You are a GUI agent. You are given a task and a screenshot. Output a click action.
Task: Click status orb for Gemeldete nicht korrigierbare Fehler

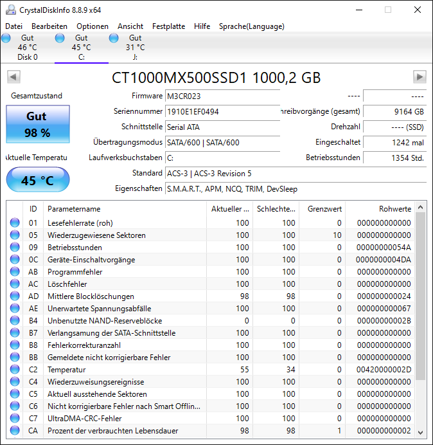15,357
